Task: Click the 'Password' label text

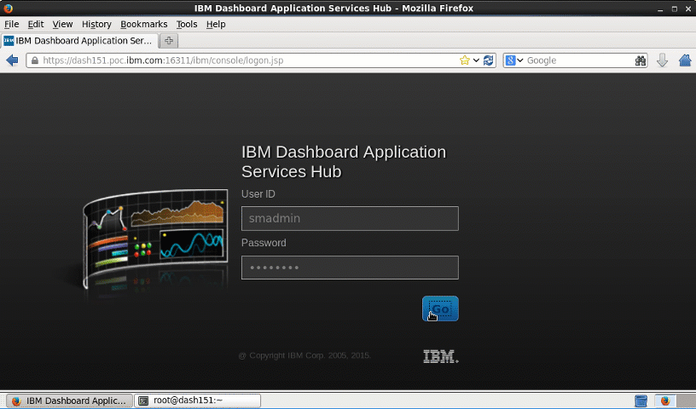Action: [264, 243]
